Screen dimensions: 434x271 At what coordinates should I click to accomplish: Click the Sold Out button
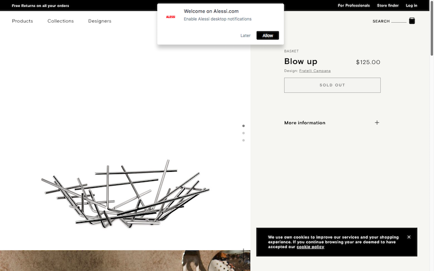332,85
